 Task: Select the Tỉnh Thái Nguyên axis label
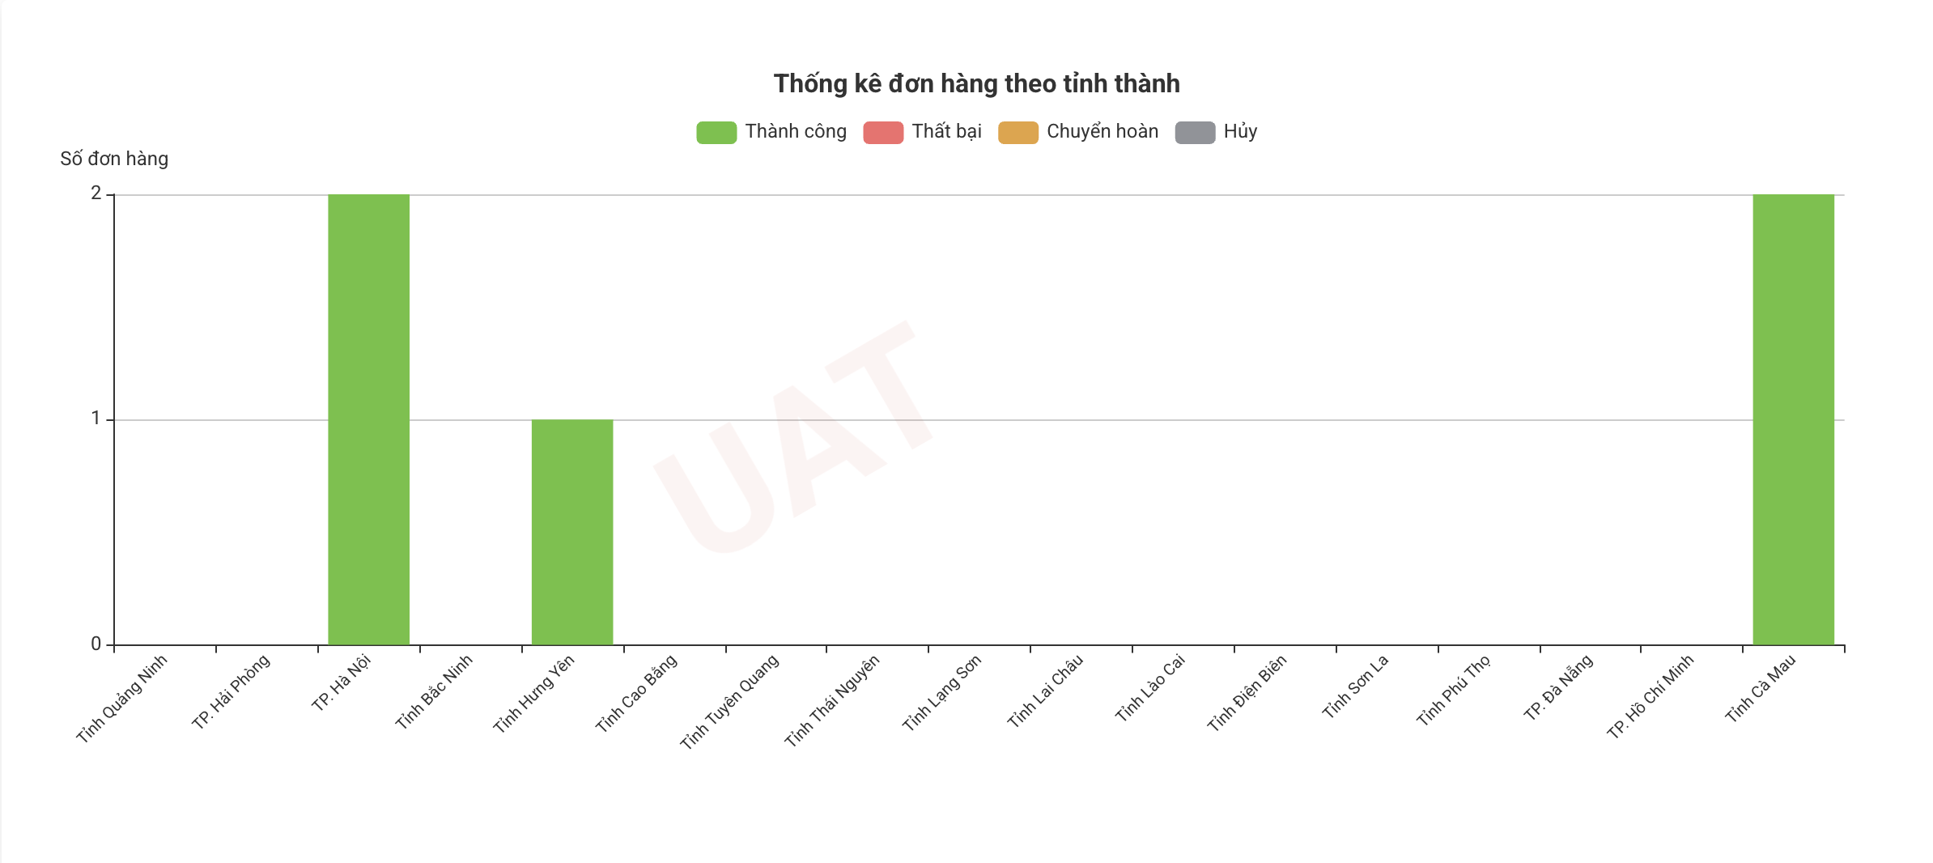tap(831, 701)
